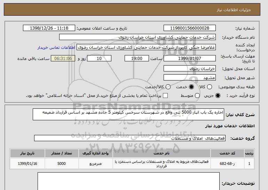Select the خدمت radio button
268x190 pixels.
click(x=191, y=87)
